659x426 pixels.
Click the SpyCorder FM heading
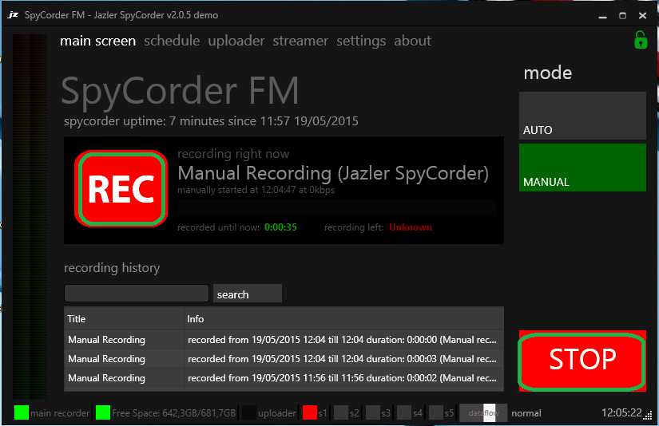pos(180,90)
